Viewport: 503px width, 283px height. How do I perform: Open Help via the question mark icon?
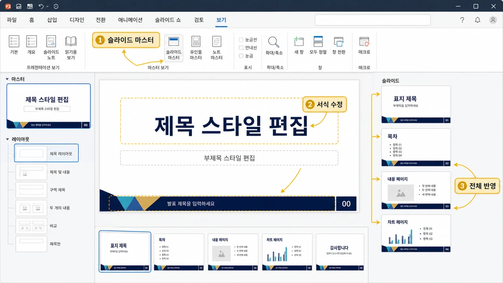[x=462, y=20]
